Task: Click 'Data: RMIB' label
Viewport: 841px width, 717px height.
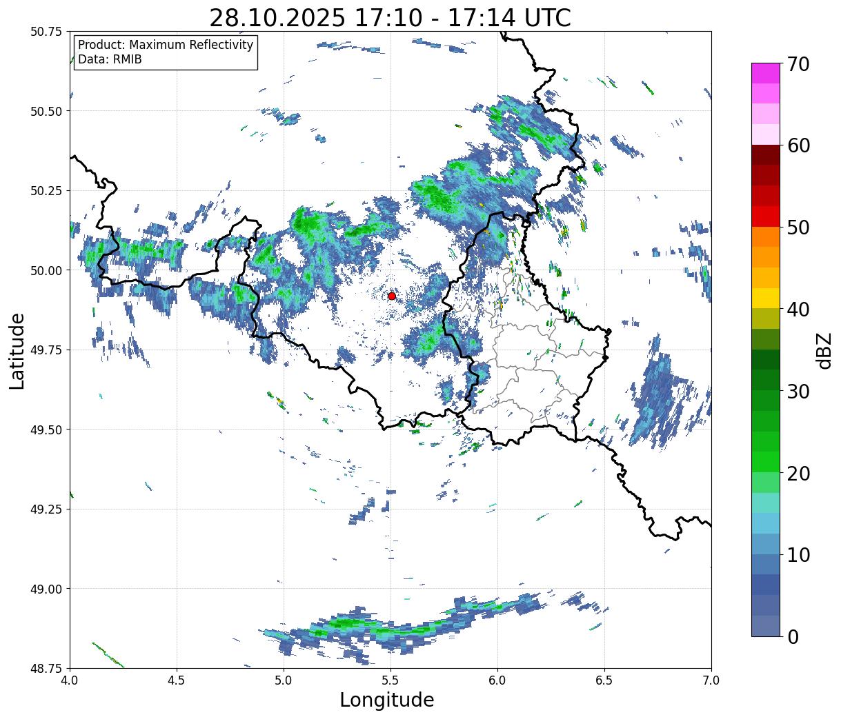Action: pos(110,59)
